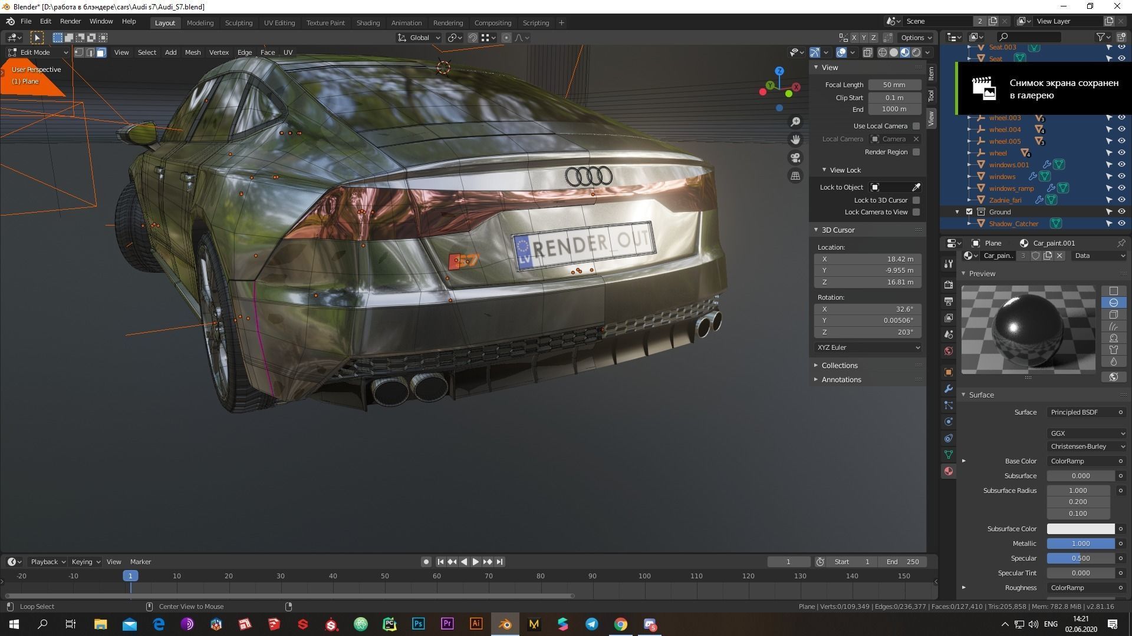The height and width of the screenshot is (636, 1132).
Task: Open the Global transform orientation dropdown
Action: (x=419, y=38)
